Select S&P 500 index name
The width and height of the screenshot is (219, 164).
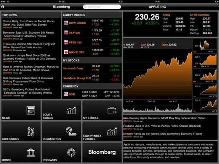point(74,33)
